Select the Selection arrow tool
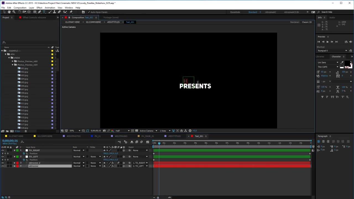354x199 pixels. click(x=4, y=12)
